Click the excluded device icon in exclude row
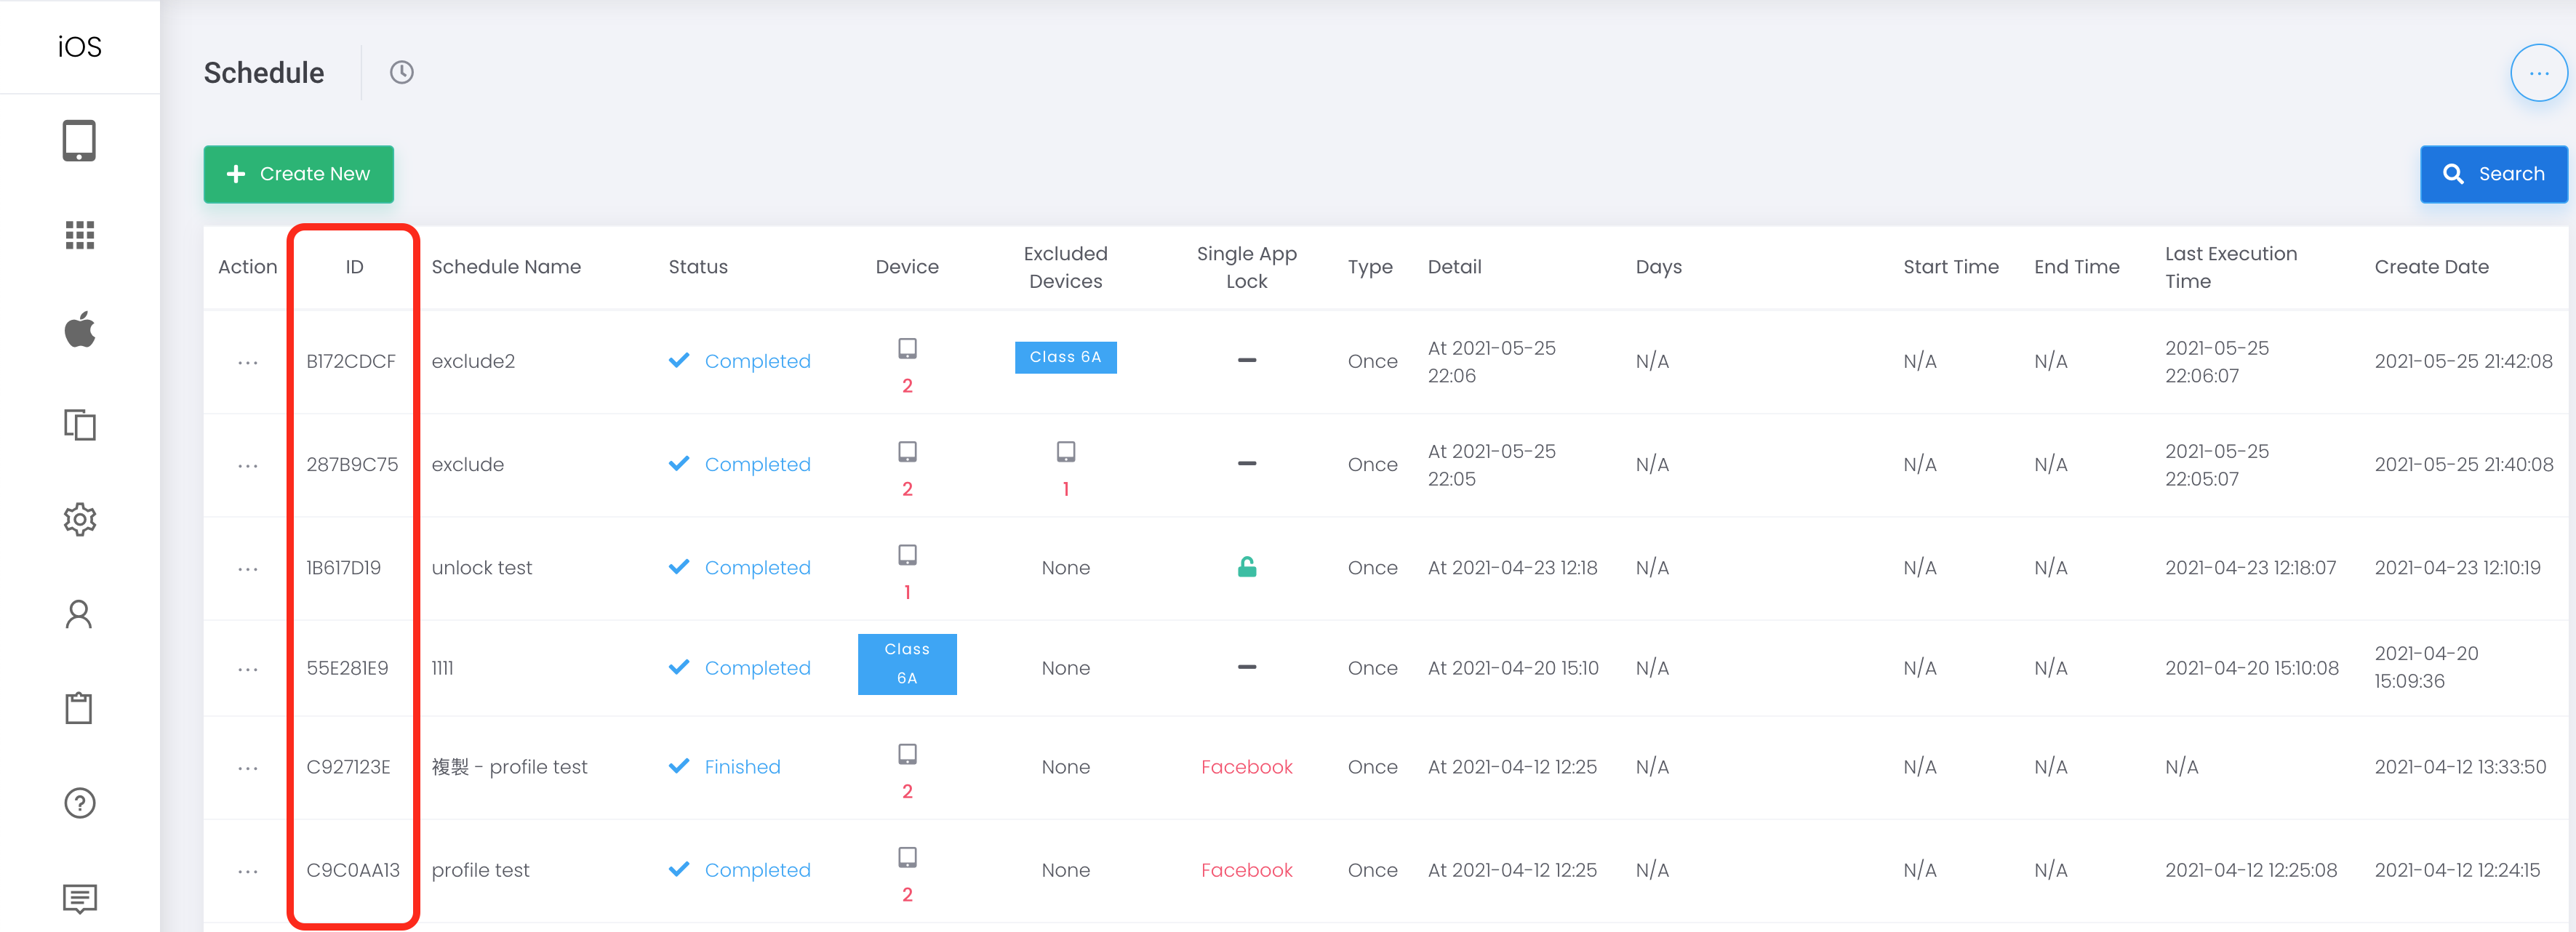 pyautogui.click(x=1066, y=452)
